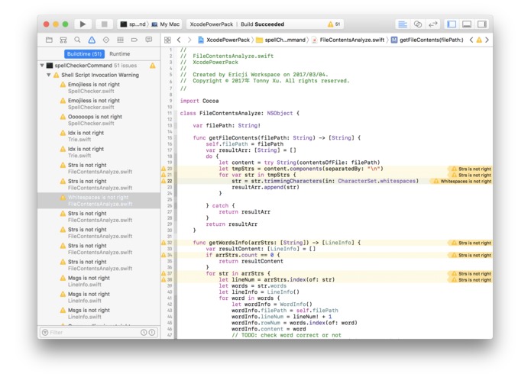Viewport: 531px width, 377px height.
Task: Toggle the Debug area panel
Action: point(467,24)
